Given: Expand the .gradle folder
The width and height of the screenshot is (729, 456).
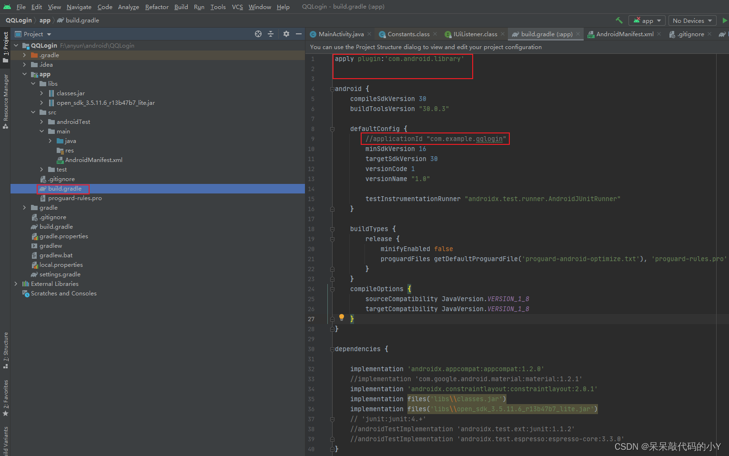Looking at the screenshot, I should (x=24, y=55).
